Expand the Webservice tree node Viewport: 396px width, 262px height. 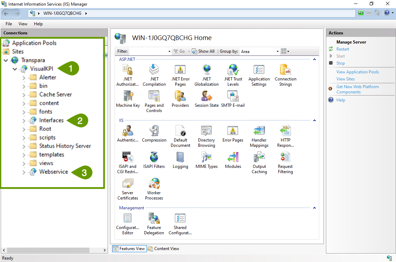click(x=24, y=172)
